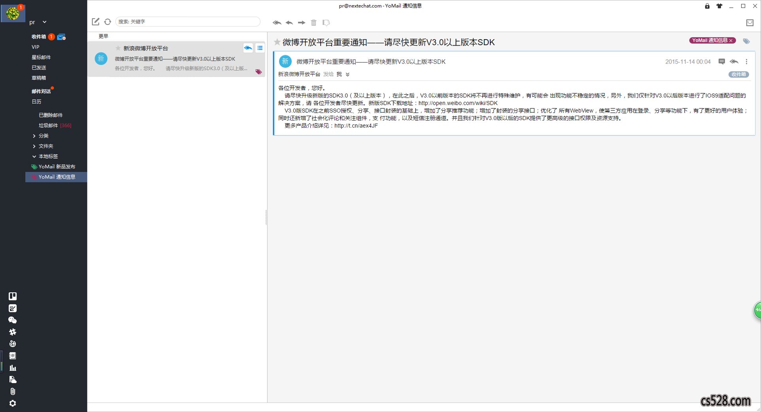761x412 pixels.
Task: Open the 已发送 sent folder
Action: click(39, 68)
